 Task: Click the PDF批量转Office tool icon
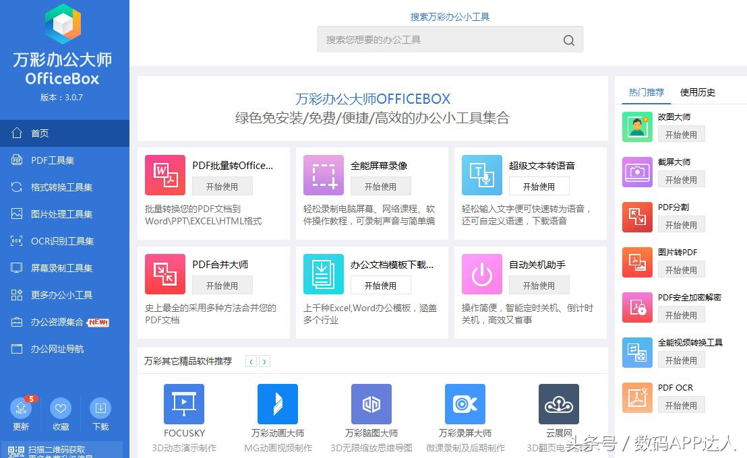(x=165, y=175)
